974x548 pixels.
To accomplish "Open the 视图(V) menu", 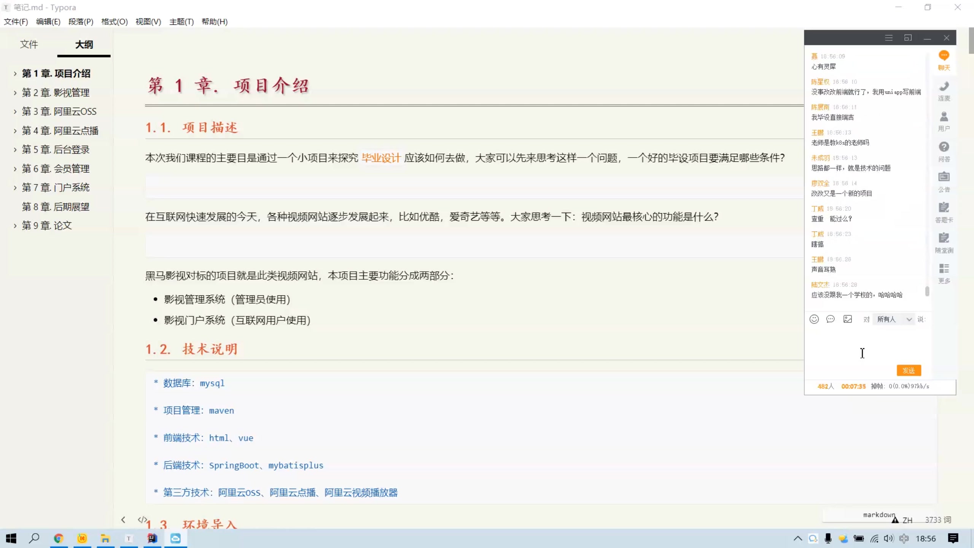I will coord(148,22).
